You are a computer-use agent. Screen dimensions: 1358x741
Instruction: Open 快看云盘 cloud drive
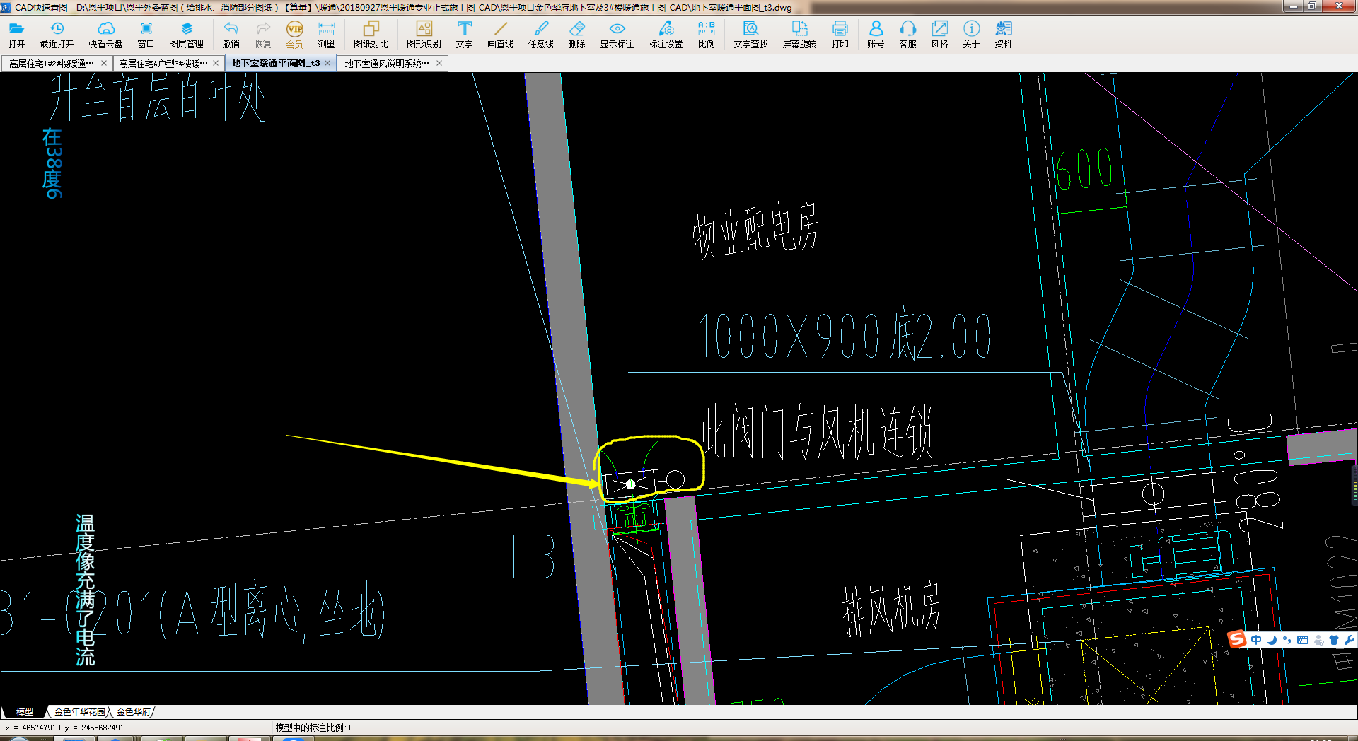coord(105,34)
